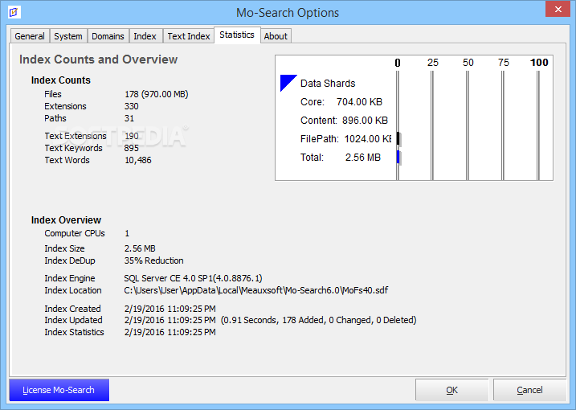Click the Index Created timestamp
The height and width of the screenshot is (410, 576).
click(170, 309)
